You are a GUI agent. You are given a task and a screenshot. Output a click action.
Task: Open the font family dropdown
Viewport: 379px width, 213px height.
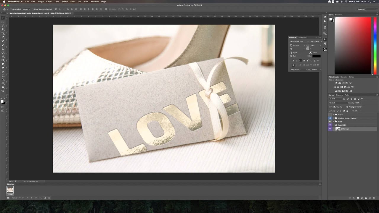coord(299,41)
